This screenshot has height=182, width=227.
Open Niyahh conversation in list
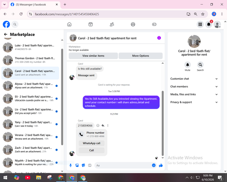30,162
